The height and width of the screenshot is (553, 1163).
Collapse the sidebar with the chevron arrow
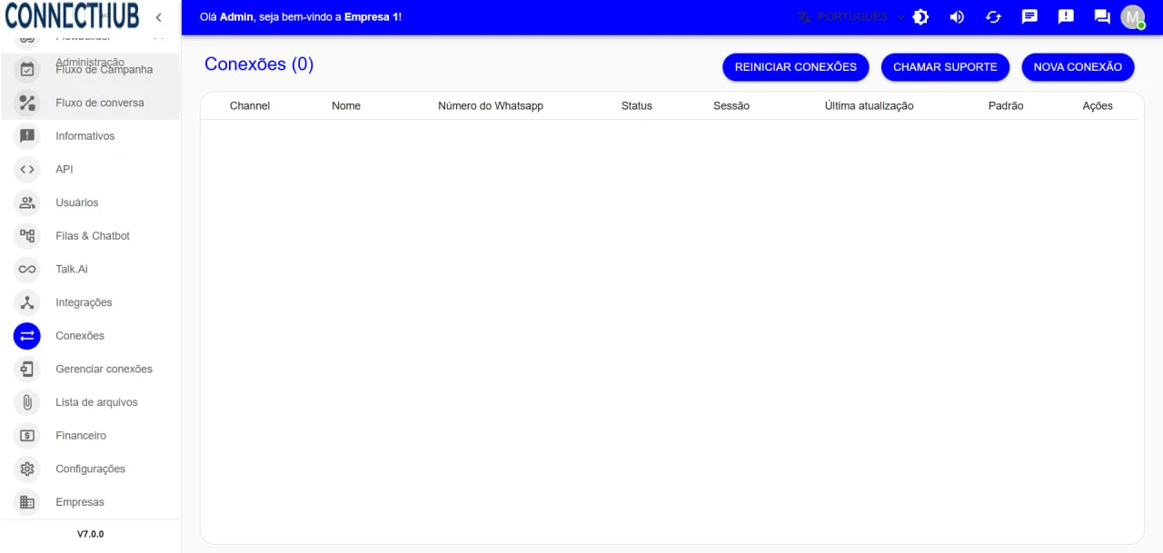pos(158,17)
